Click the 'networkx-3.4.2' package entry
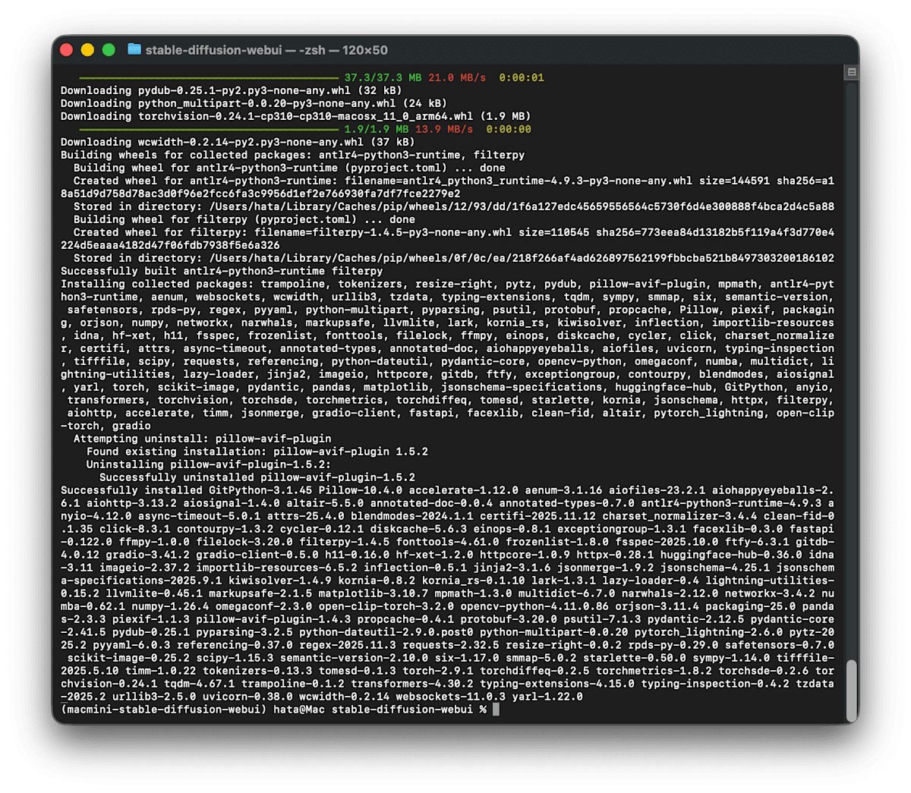The image size is (911, 793). [x=767, y=593]
